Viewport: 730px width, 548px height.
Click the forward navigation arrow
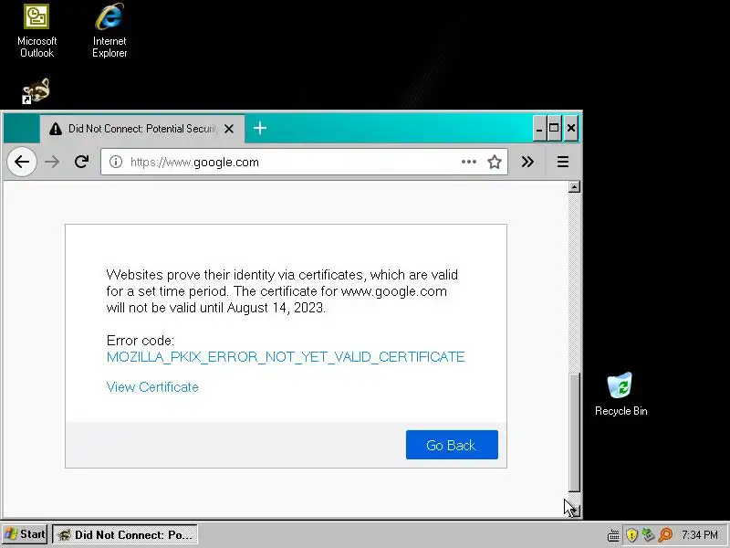click(x=52, y=162)
